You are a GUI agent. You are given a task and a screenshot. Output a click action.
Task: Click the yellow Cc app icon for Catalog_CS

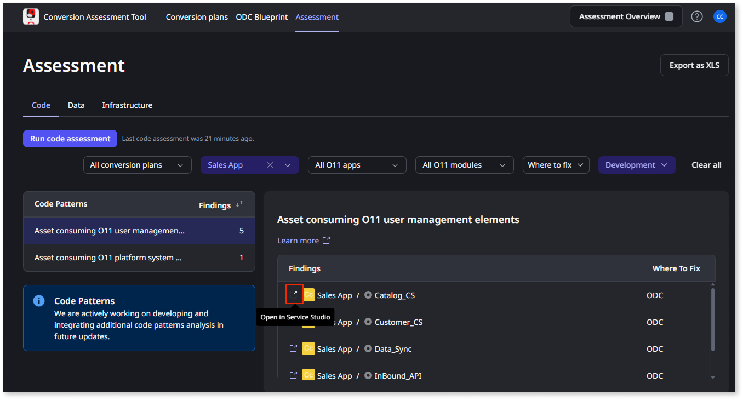(308, 295)
